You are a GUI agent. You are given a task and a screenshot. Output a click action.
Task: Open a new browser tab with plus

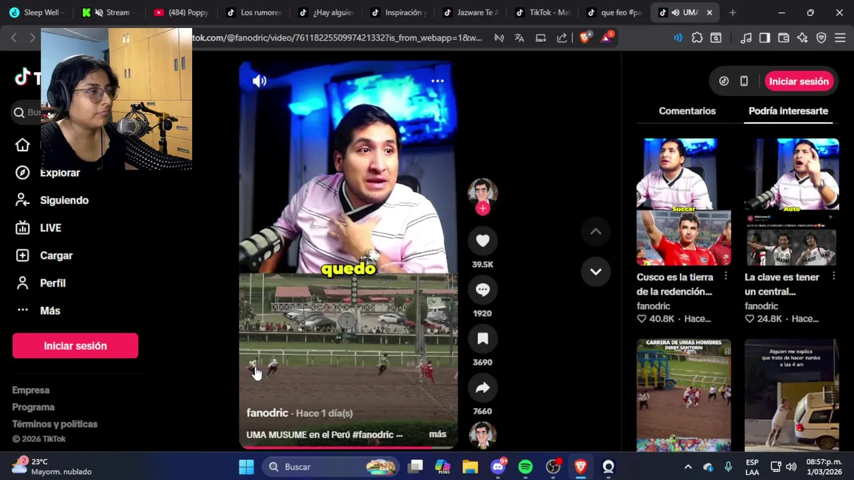(x=733, y=12)
